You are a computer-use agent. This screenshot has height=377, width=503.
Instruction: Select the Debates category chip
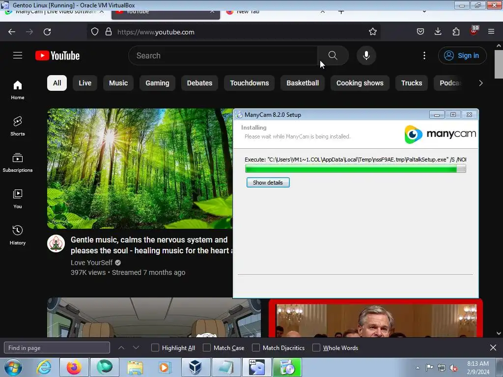click(x=199, y=83)
